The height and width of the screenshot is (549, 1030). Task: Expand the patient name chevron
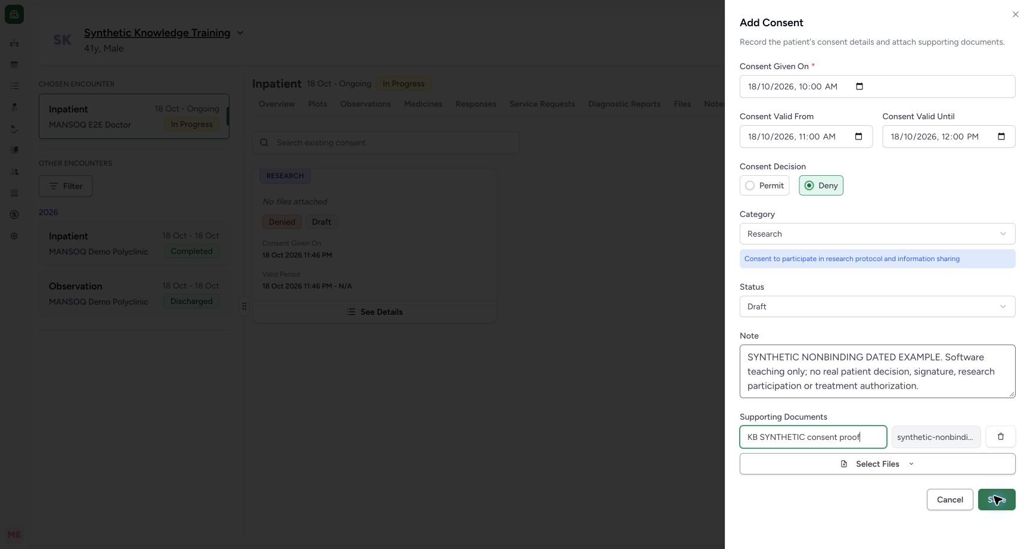point(240,33)
